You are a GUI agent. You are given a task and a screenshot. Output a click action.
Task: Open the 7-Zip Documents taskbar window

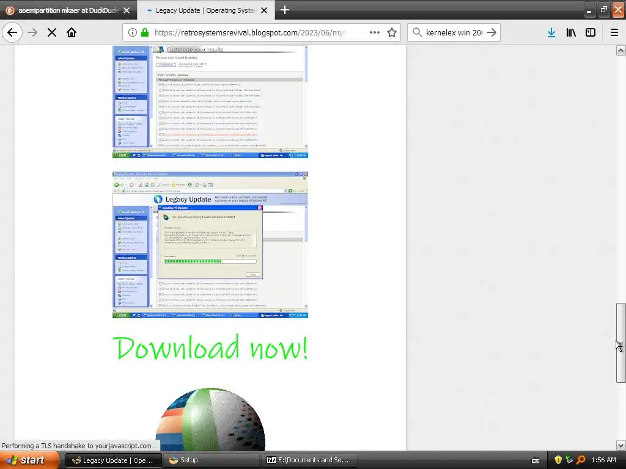[x=310, y=460]
